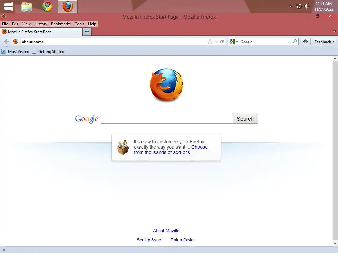Open the Firefox window icon menu in title bar
Screen dimensions: 338x253
[3, 16]
